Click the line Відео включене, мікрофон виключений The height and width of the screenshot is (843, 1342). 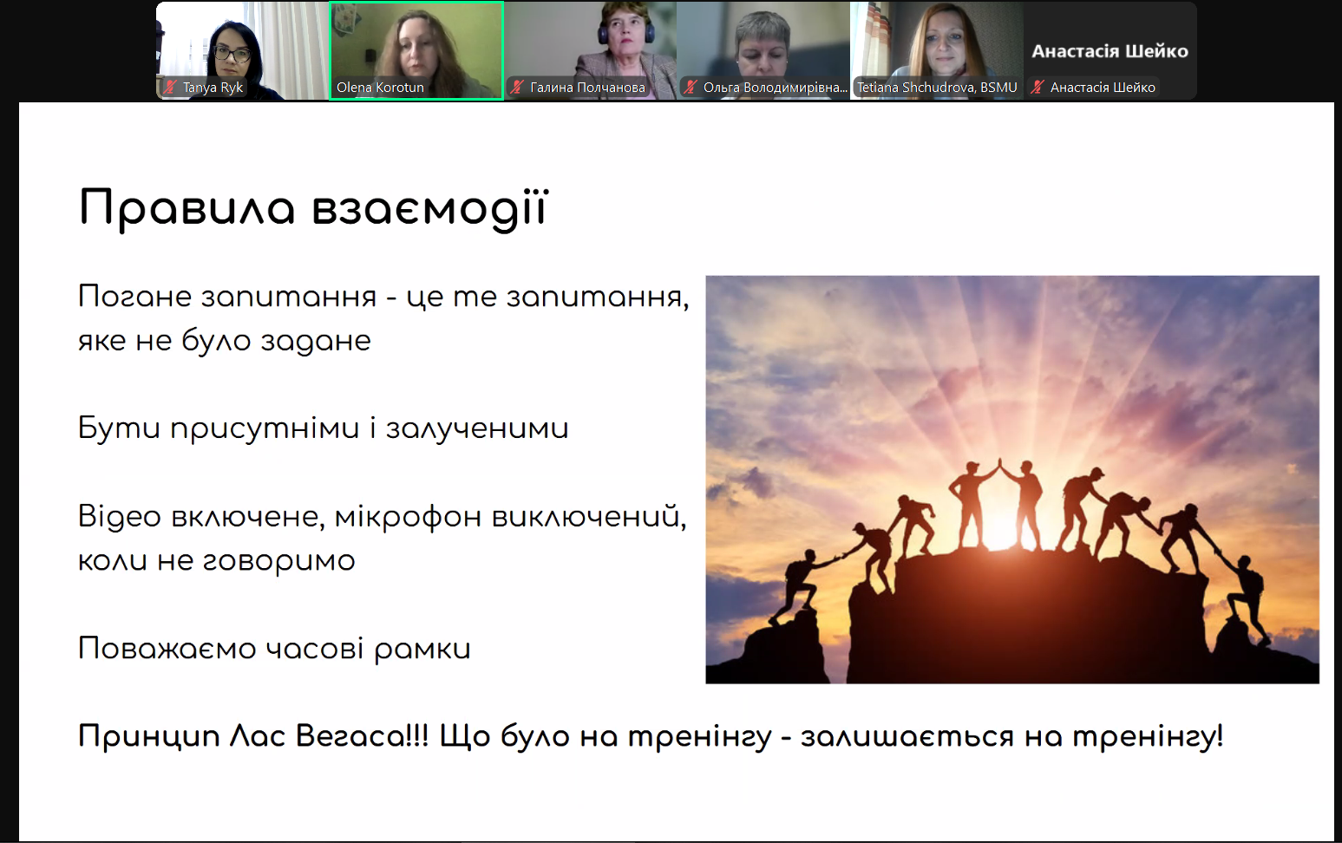click(x=382, y=517)
